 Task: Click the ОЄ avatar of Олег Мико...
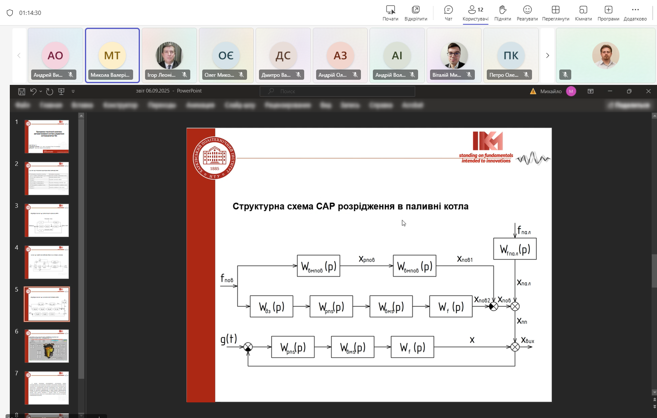coord(226,55)
